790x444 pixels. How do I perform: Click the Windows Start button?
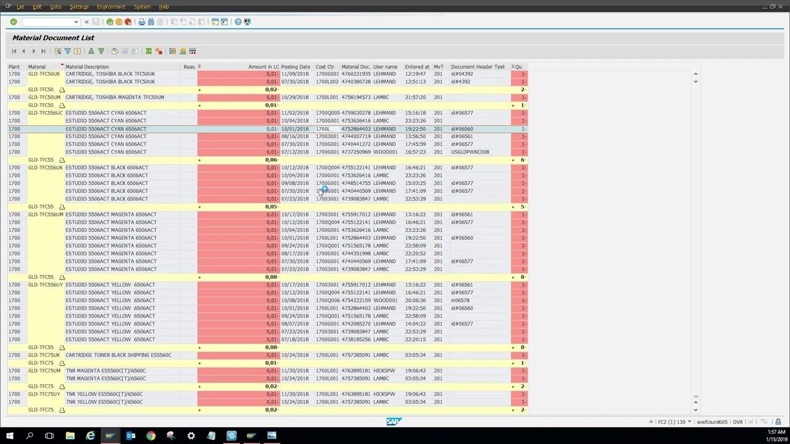click(10, 435)
